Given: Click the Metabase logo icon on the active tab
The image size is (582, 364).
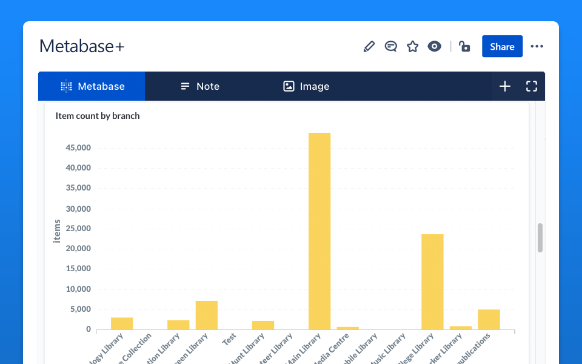Looking at the screenshot, I should pos(67,86).
